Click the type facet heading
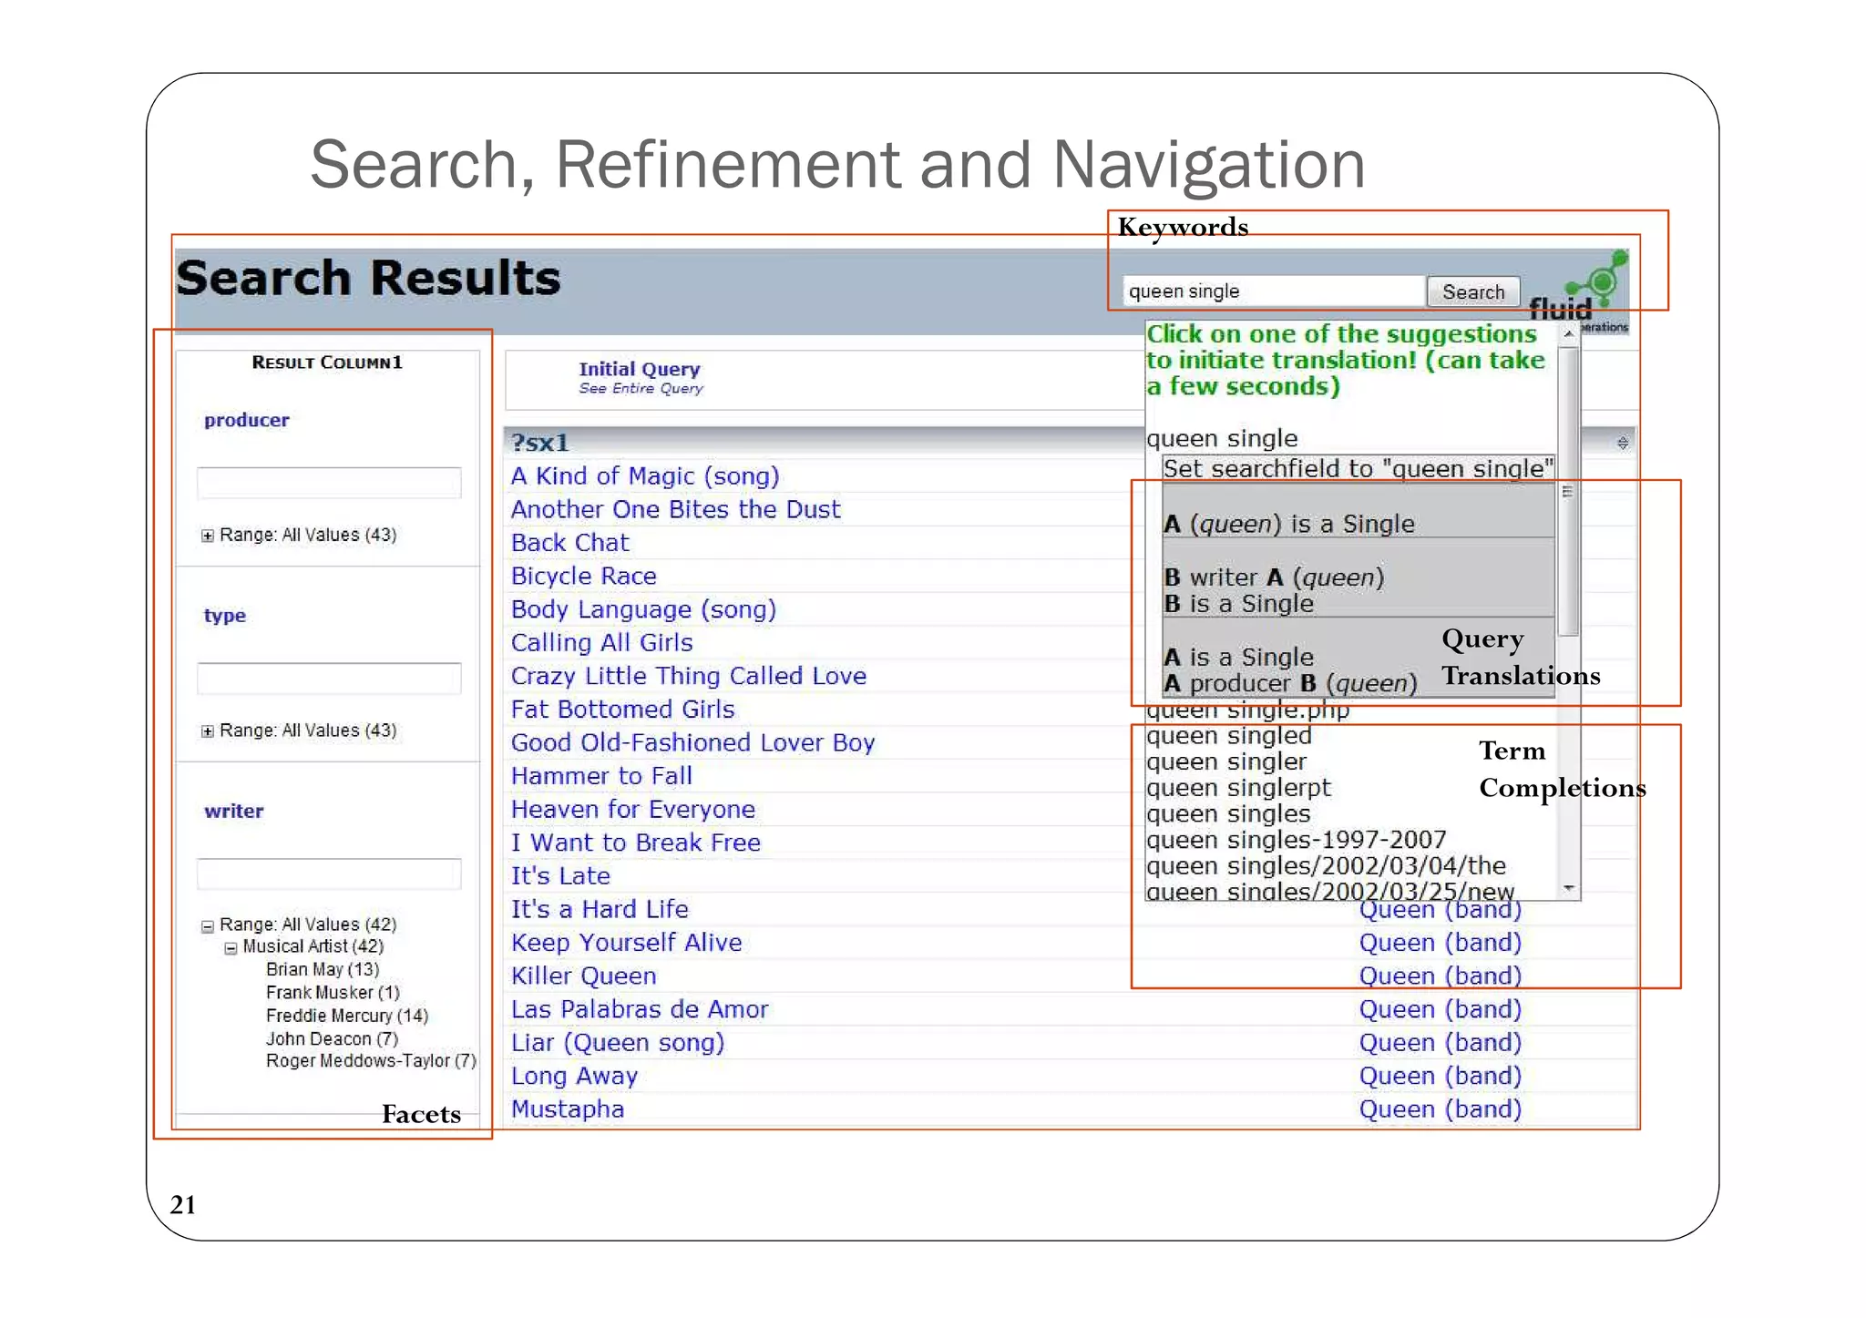The width and height of the screenshot is (1866, 1318). coord(225,616)
